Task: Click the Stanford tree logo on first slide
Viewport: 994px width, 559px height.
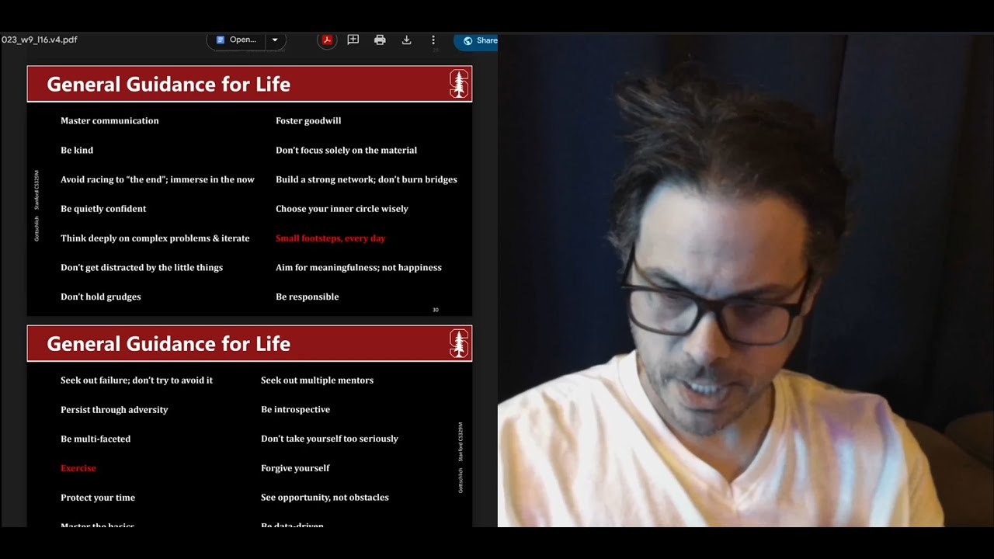Action: [x=459, y=84]
